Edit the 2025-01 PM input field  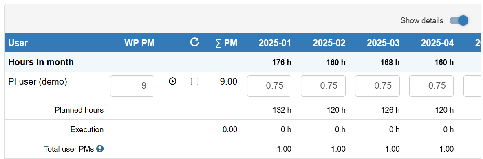pos(269,86)
